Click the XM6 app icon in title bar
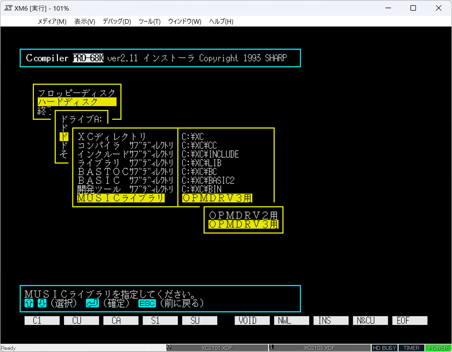 [8, 8]
